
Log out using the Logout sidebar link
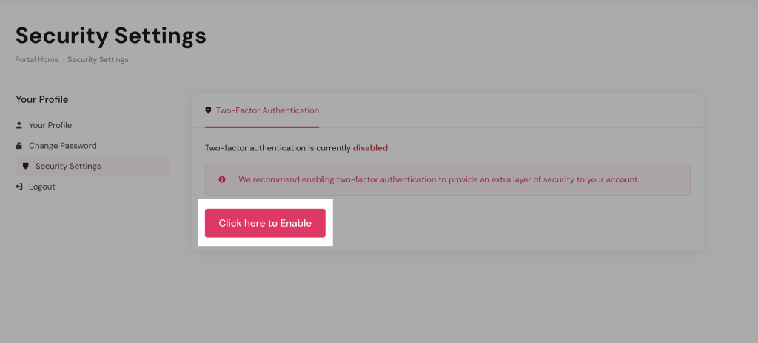coord(42,187)
